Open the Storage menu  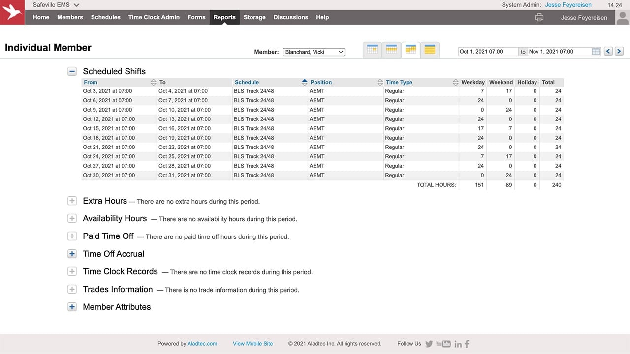coord(254,17)
